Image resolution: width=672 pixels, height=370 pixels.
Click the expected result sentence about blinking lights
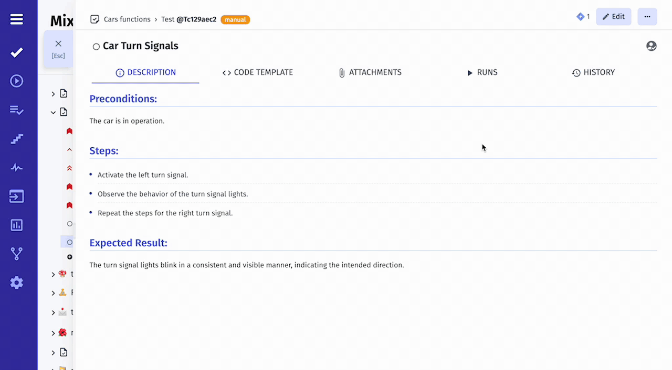(247, 265)
